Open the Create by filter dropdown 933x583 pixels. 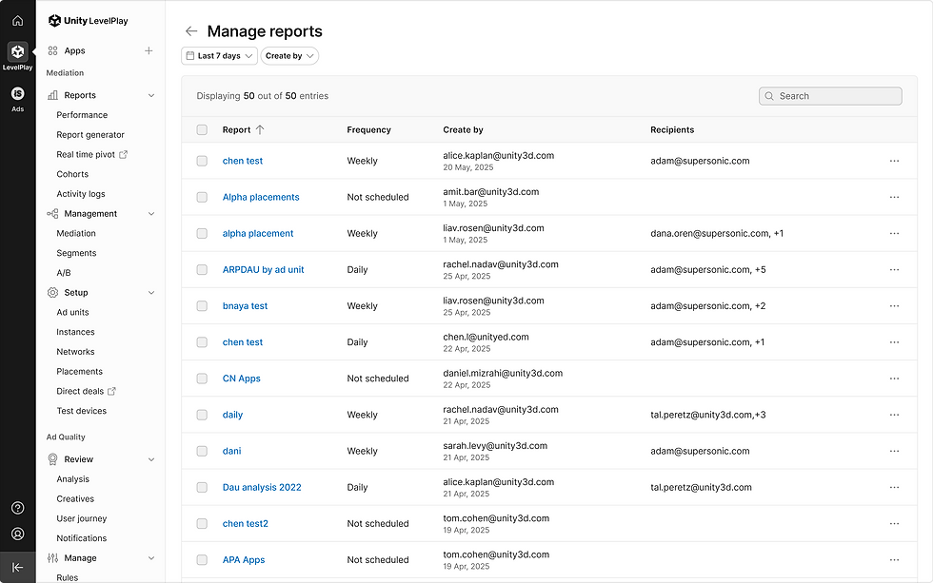[x=289, y=56]
